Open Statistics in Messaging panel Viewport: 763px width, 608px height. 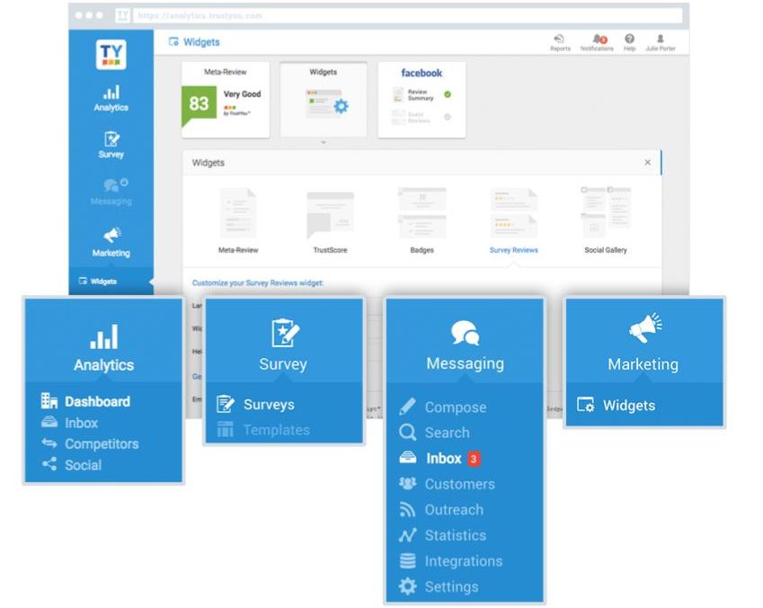[442, 535]
